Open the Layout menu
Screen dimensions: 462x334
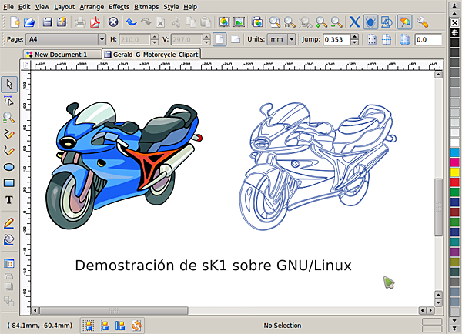[x=64, y=7]
